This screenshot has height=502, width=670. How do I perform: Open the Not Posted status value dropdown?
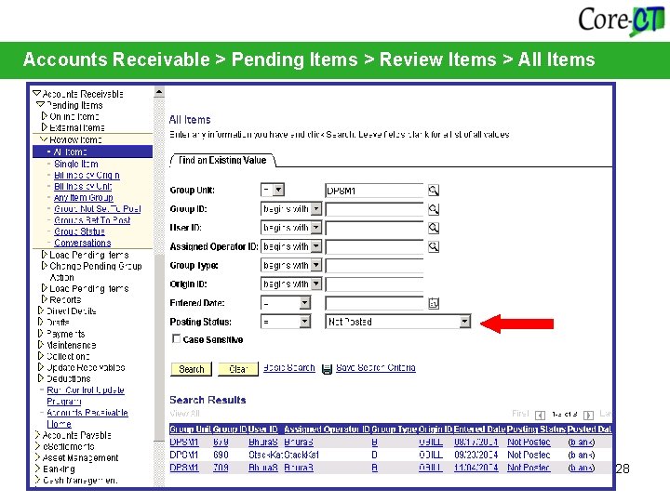tap(465, 322)
